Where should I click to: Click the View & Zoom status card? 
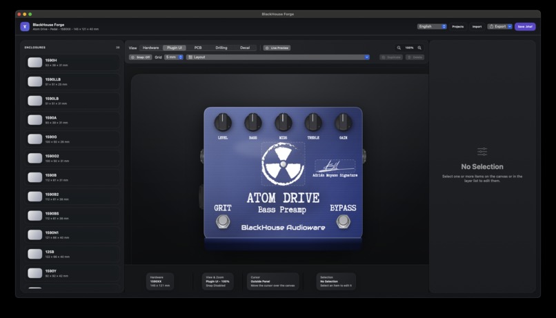click(x=218, y=281)
